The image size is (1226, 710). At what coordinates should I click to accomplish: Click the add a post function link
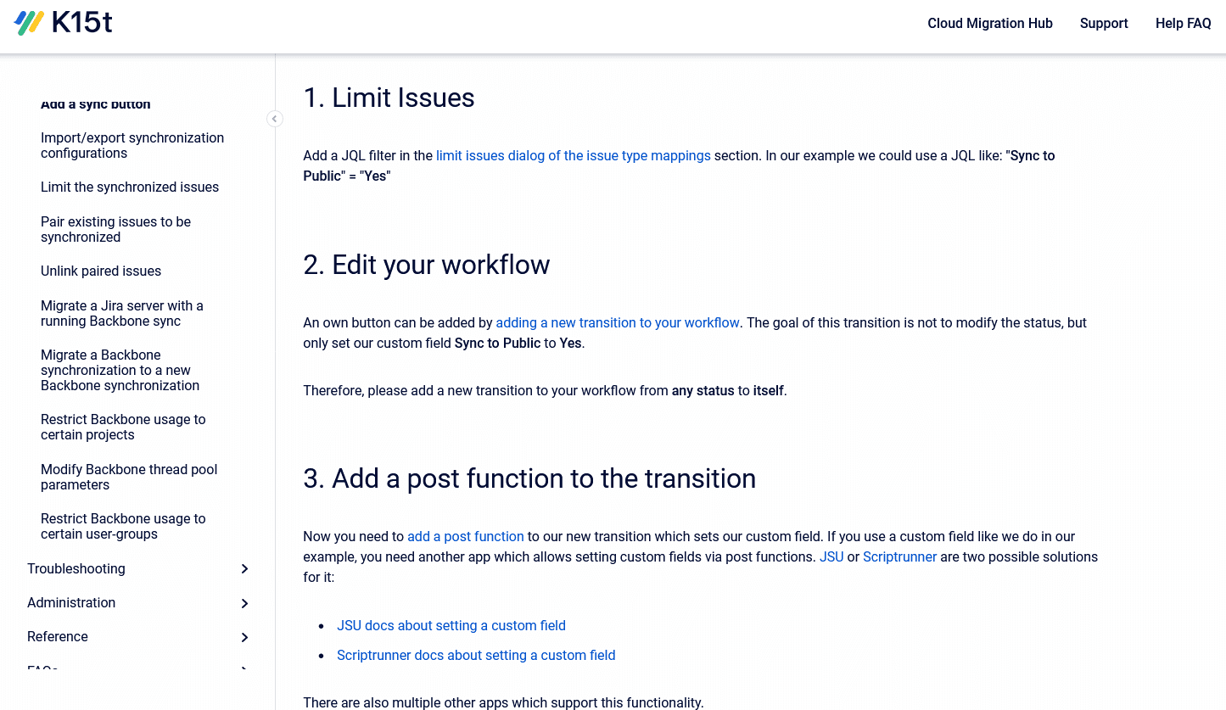coord(466,537)
